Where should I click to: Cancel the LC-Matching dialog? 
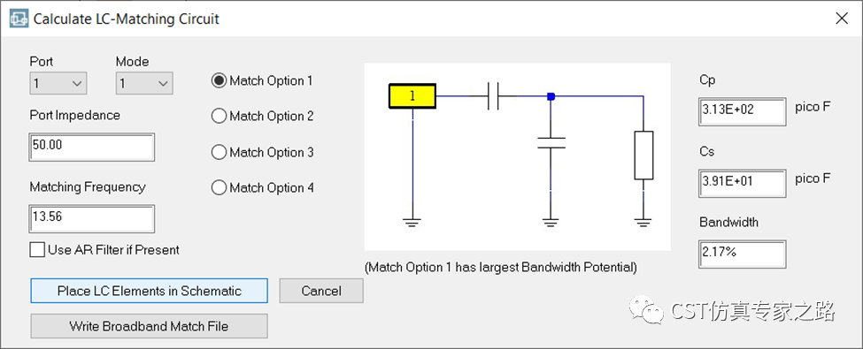tap(321, 291)
